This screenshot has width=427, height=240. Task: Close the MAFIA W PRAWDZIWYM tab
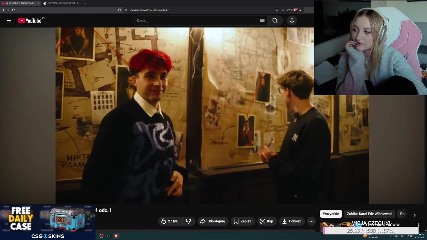point(38,3)
